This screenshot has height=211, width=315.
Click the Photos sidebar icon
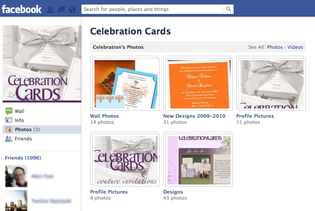[x=8, y=129]
